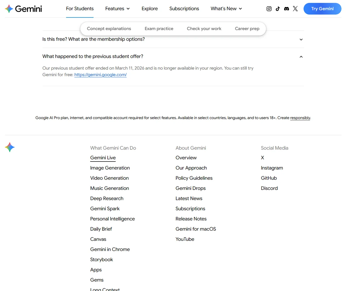
Task: Open the YouTube footer link
Action: 185,239
